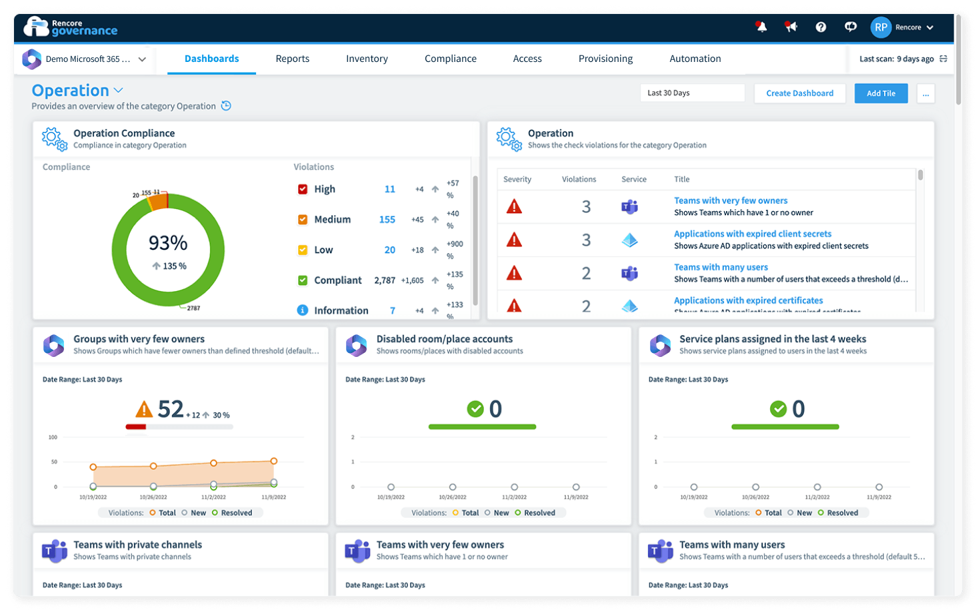976x610 pixels.
Task: Open the help question mark icon
Action: [821, 27]
